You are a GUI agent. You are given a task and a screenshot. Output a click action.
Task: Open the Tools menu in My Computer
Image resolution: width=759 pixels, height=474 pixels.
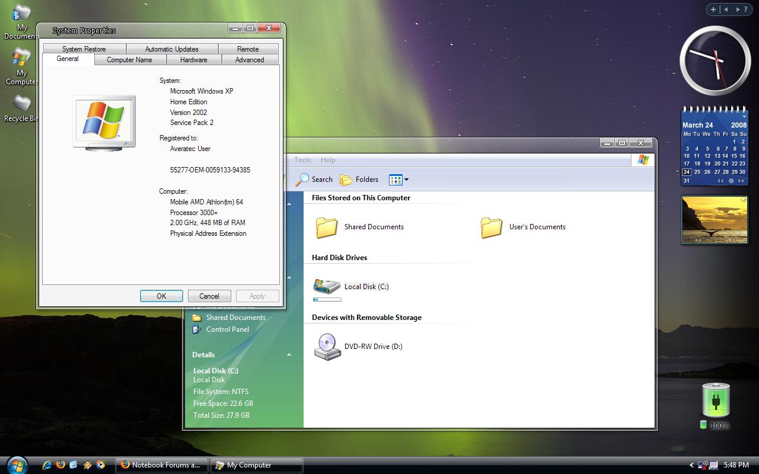tap(302, 160)
